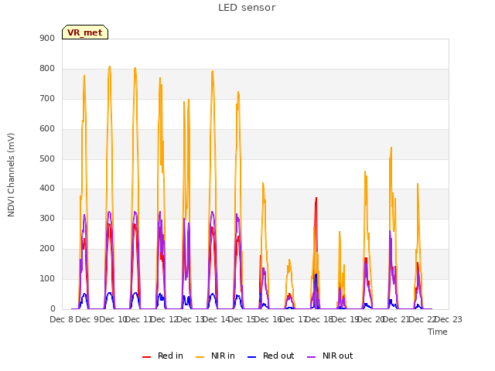This screenshot has height=371, width=495.
Task: Click the 800 y-axis tick label
Action: tap(47, 69)
